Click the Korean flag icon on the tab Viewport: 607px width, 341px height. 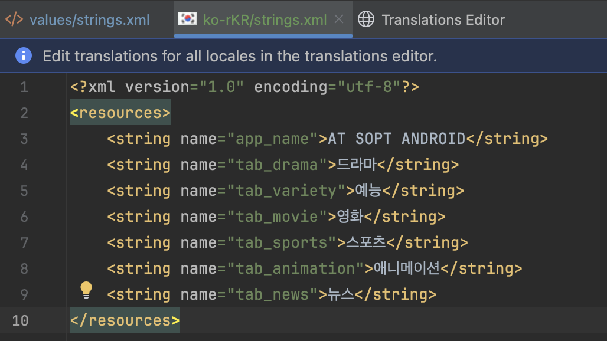(x=188, y=18)
